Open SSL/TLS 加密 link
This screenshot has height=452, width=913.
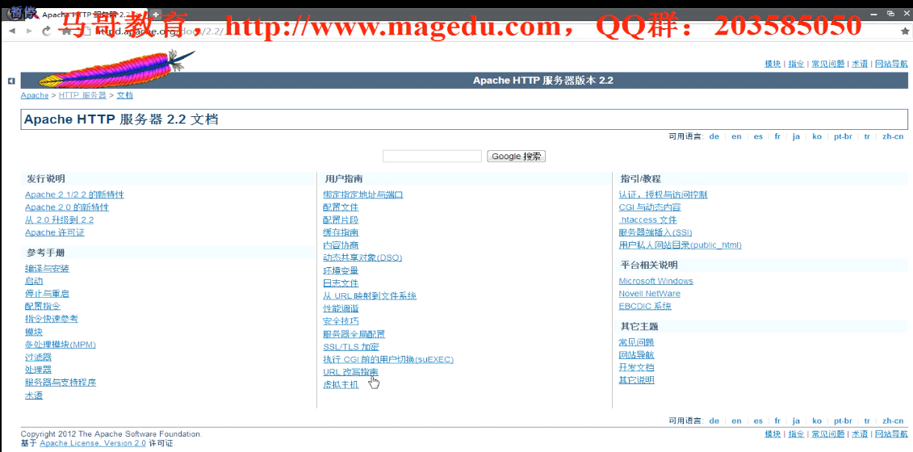pyautogui.click(x=351, y=347)
